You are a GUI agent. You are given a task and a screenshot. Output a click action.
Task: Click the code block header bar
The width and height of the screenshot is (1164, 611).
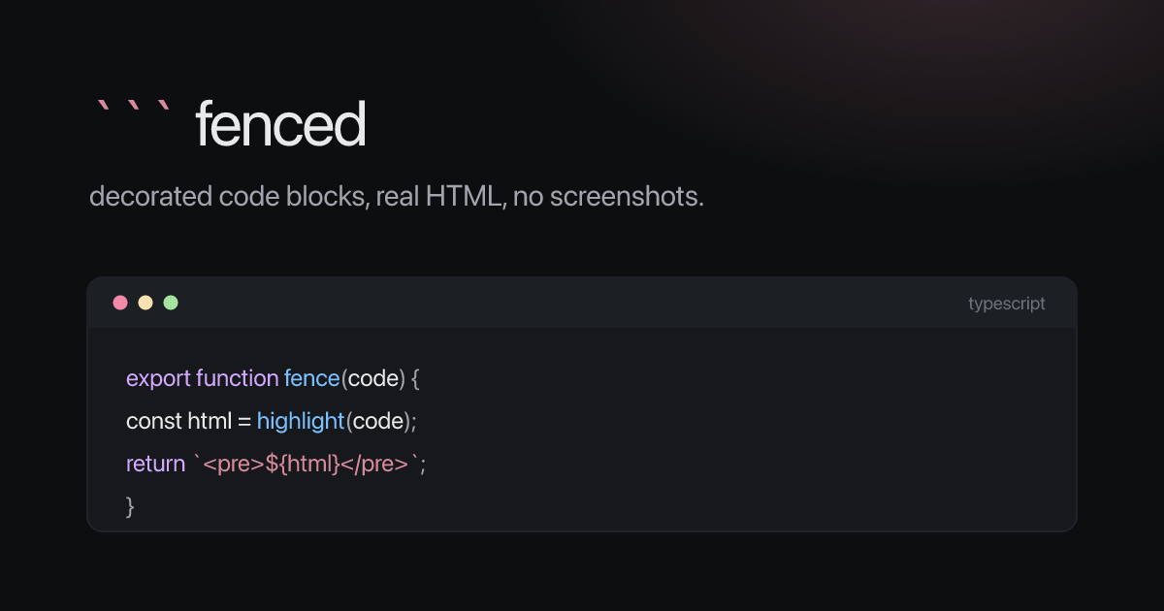click(x=582, y=303)
